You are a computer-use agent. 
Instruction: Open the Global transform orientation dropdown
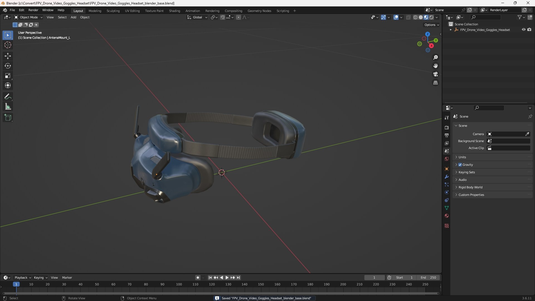point(197,17)
